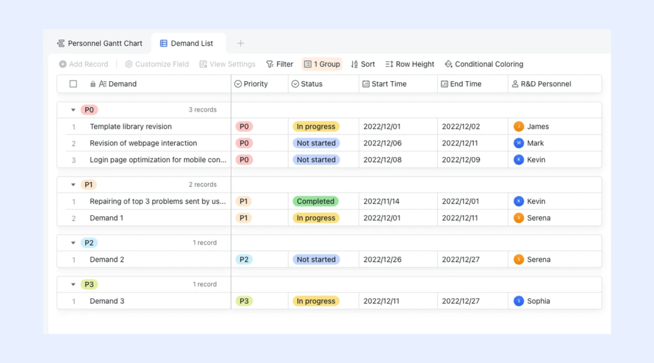
Task: Click the R&D Personnel person icon
Action: pos(515,84)
